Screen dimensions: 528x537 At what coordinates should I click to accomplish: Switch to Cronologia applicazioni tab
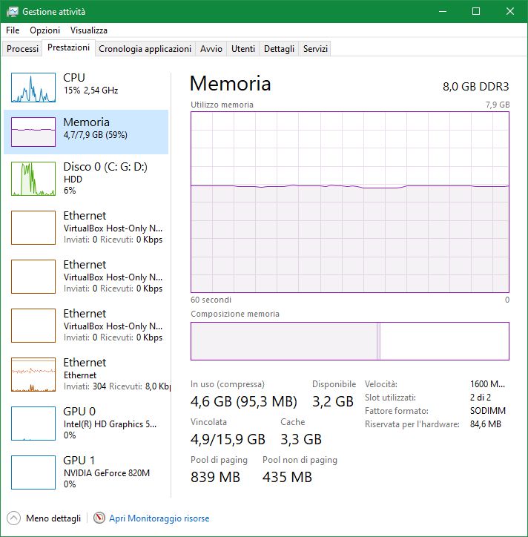click(145, 49)
